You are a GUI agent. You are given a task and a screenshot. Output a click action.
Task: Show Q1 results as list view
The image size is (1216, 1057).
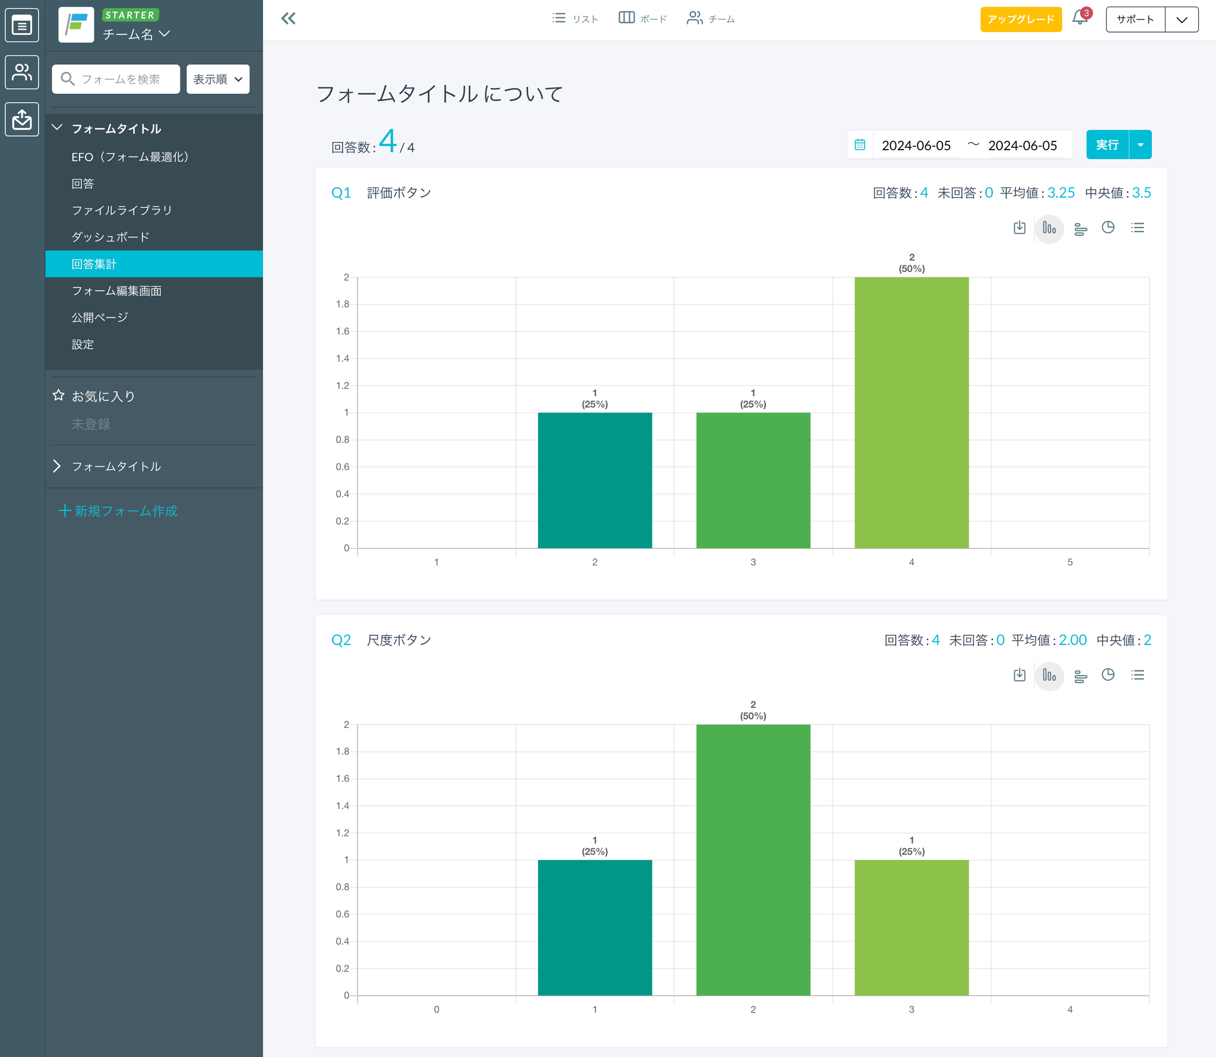point(1137,228)
